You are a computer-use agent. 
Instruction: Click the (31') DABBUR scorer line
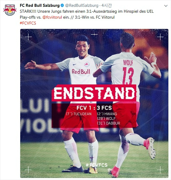108,123
